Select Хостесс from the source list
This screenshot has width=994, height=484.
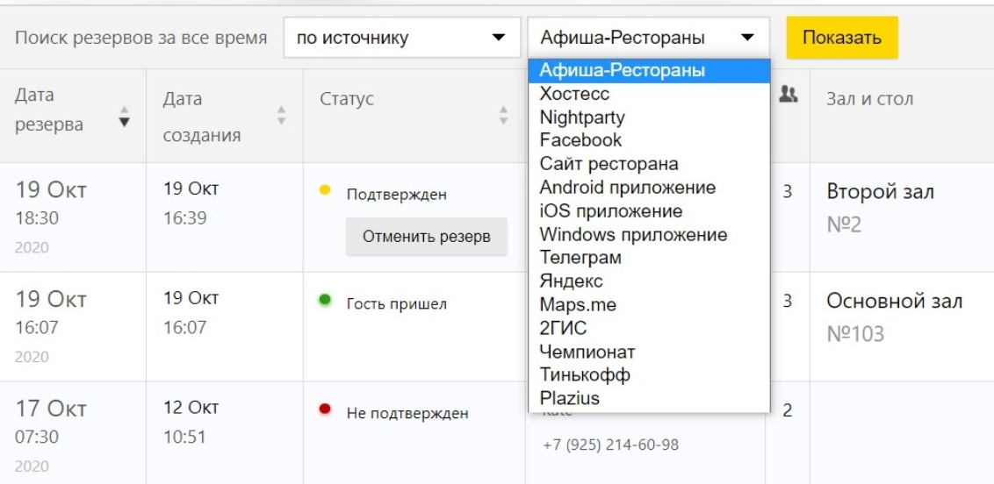(x=574, y=94)
